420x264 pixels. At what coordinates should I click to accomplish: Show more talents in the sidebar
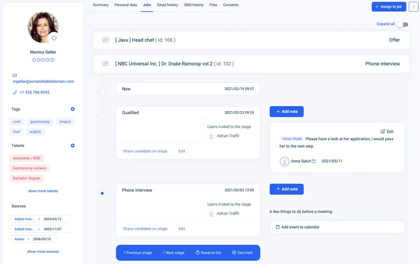(43, 191)
